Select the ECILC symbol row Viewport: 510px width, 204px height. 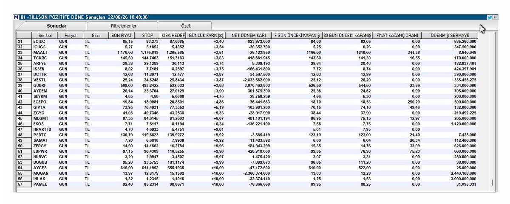click(247, 42)
